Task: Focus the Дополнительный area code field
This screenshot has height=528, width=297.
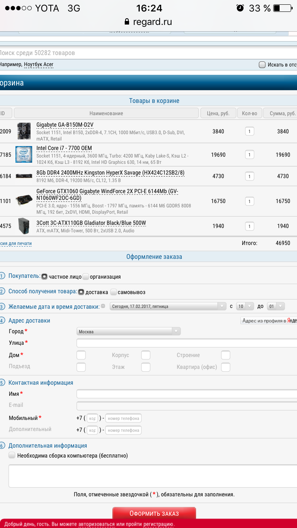Action: tap(92, 430)
